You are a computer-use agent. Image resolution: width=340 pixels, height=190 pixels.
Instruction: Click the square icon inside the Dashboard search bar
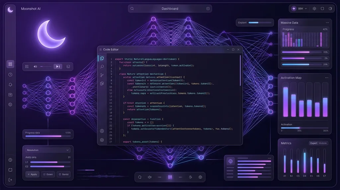coord(208,8)
